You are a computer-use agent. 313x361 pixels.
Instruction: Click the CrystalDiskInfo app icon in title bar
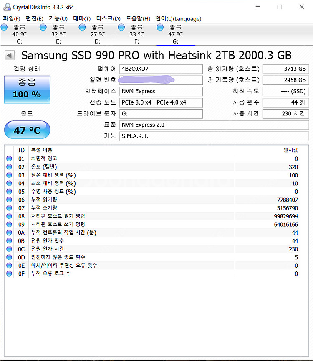7,7
